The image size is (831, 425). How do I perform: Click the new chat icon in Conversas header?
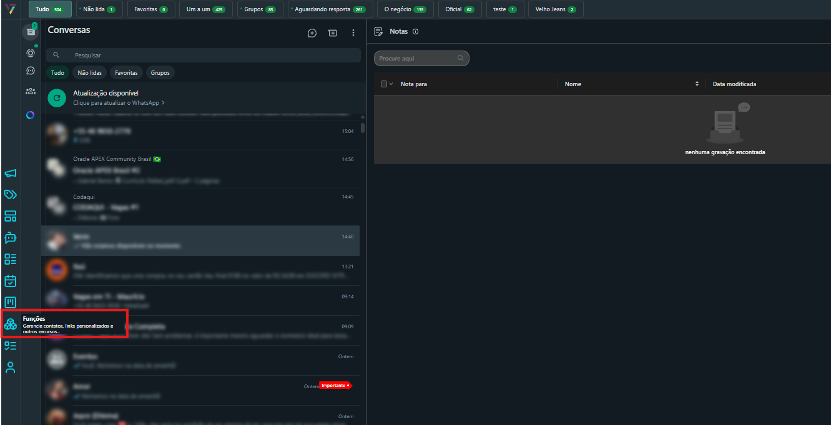(x=312, y=33)
